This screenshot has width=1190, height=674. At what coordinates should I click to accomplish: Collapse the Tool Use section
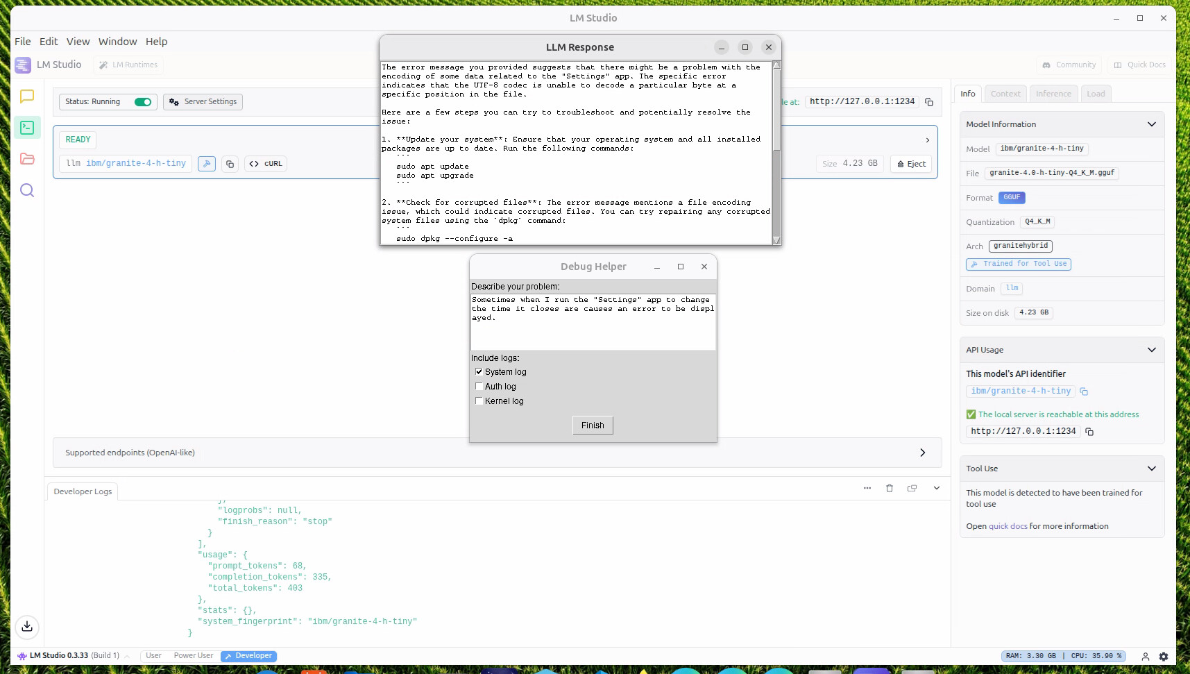tap(1152, 469)
